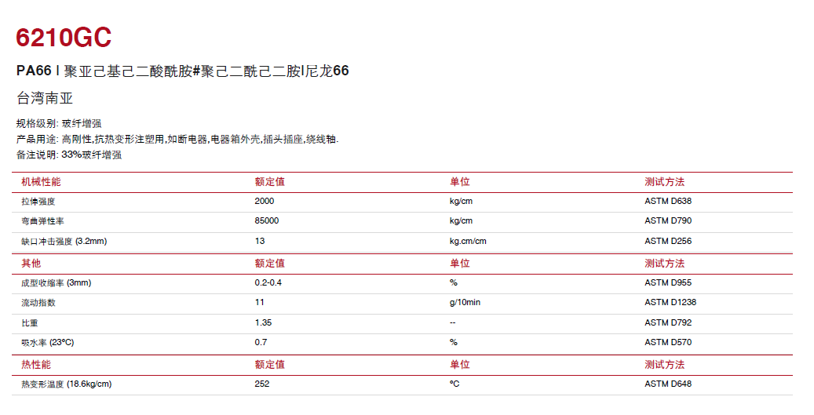This screenshot has height=415, width=814.
Task: Click the 备注说明 33%玻纤增强 line
Action: (x=69, y=155)
